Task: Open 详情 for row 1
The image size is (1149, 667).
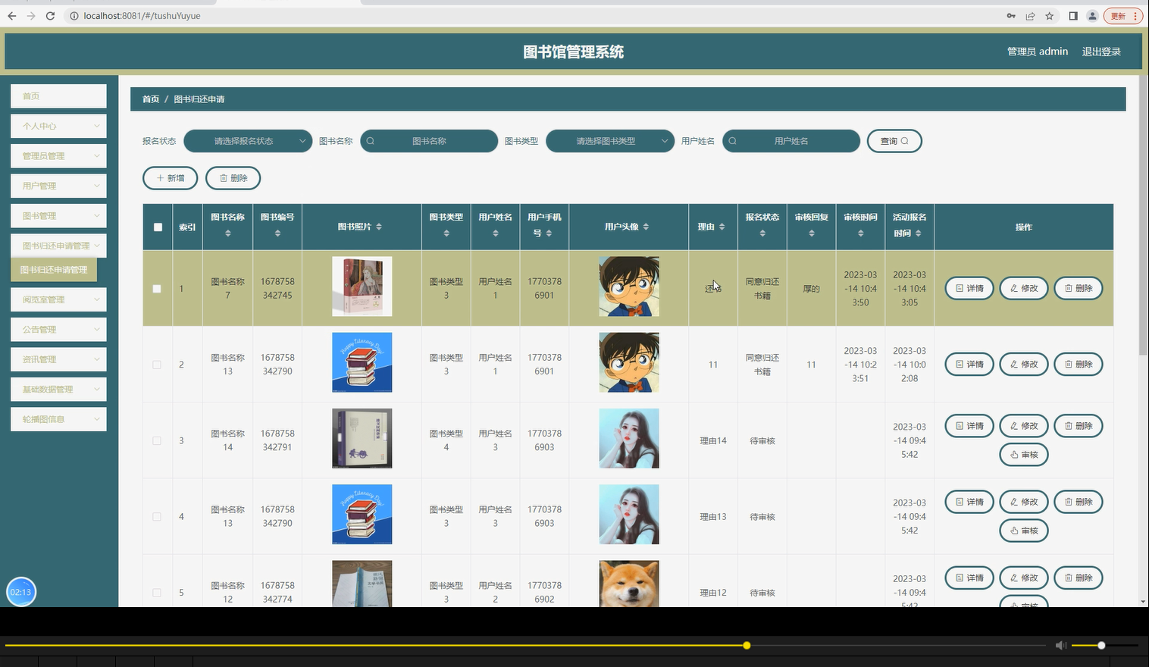Action: tap(969, 289)
